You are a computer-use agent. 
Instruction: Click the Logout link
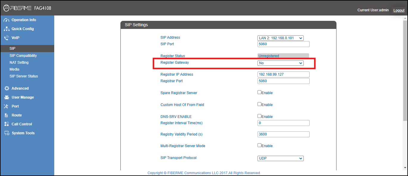[399, 10]
